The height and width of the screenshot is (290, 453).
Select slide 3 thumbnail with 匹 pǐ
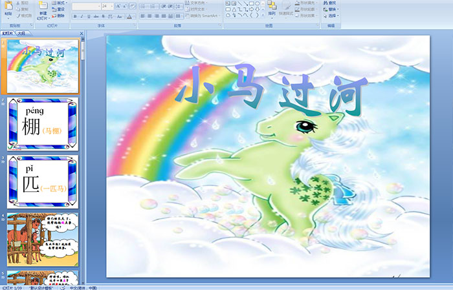coord(43,181)
